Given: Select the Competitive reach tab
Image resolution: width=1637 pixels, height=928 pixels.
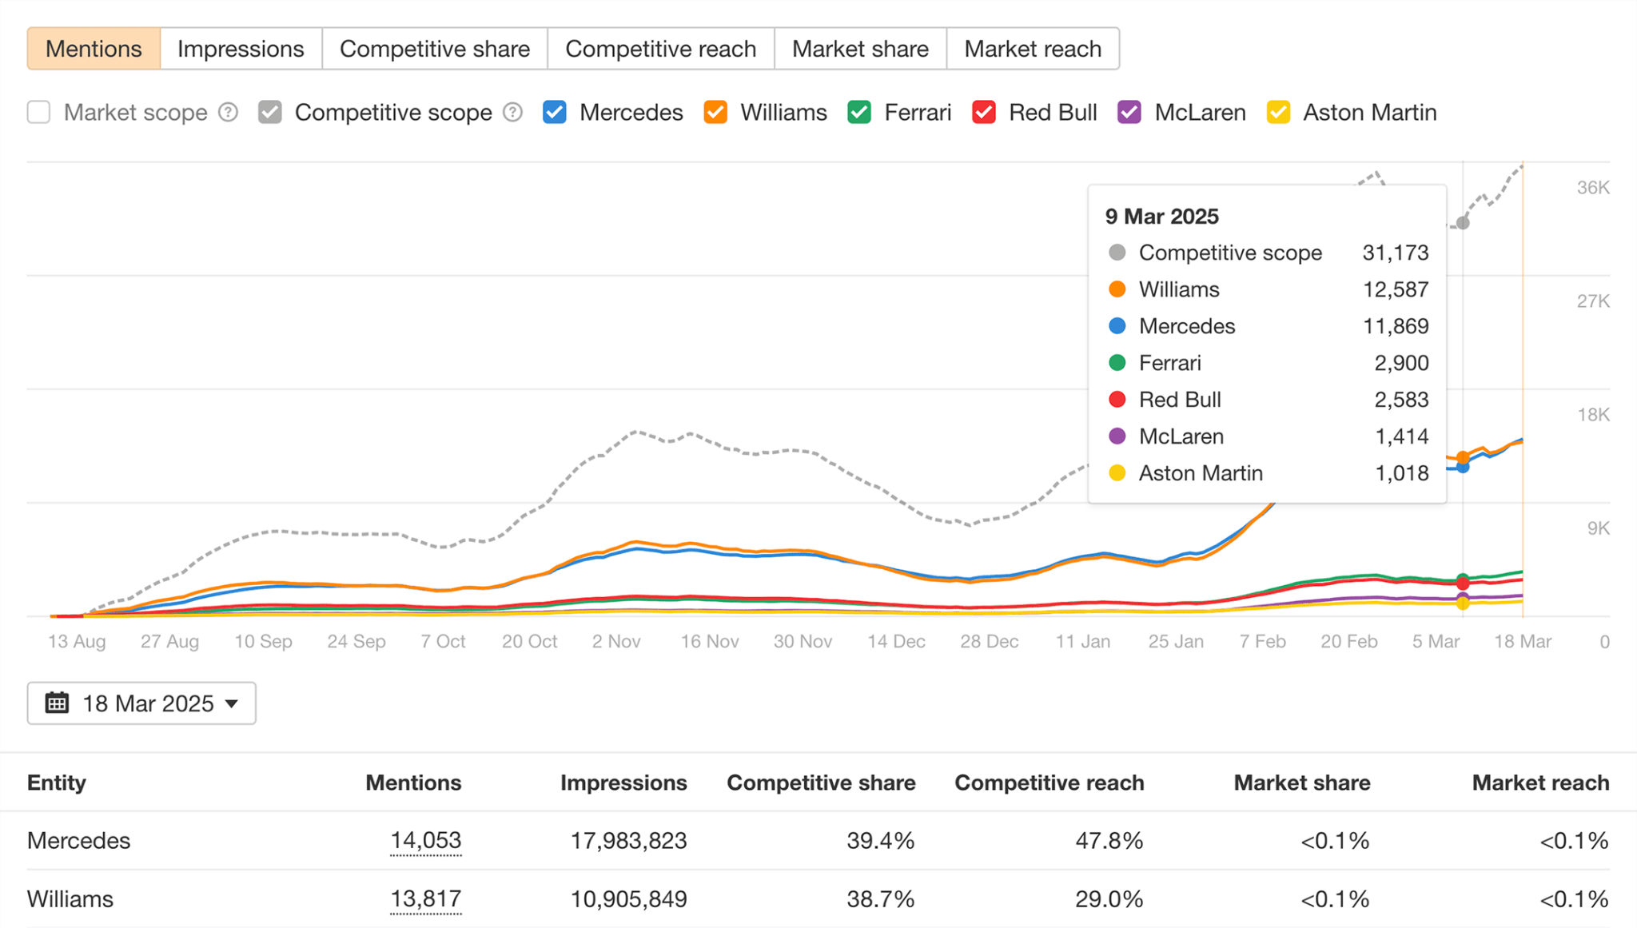Looking at the screenshot, I should pos(661,48).
